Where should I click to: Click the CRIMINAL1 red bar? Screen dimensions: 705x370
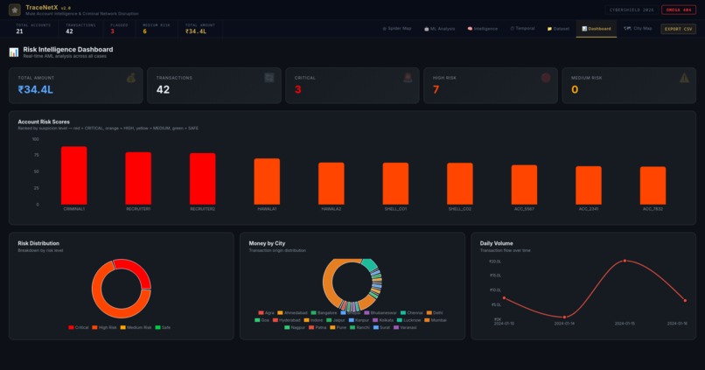click(x=73, y=175)
